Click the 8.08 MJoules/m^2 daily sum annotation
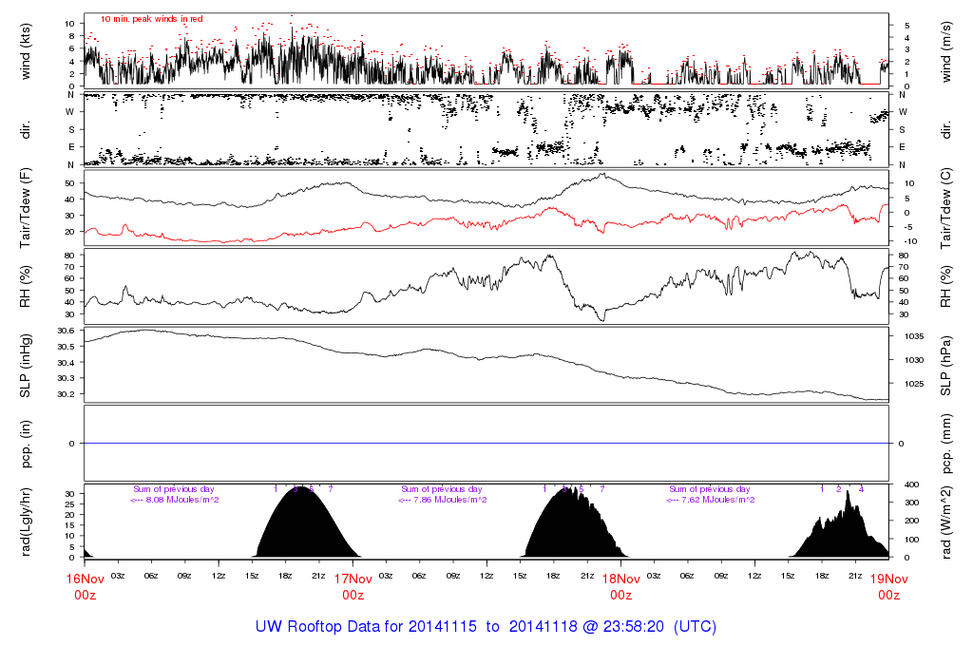Viewport: 973px width, 665px height. click(x=175, y=500)
